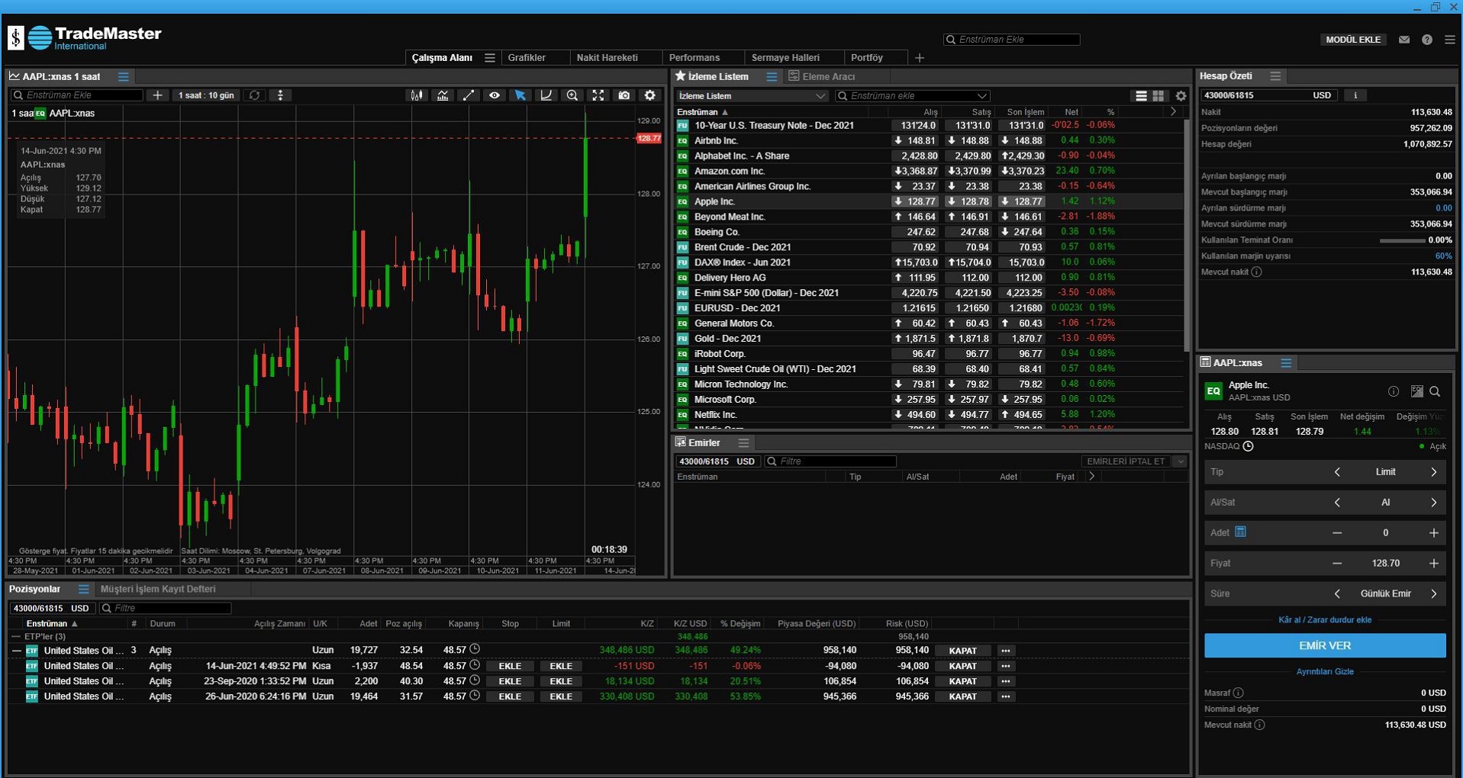Toggle the cursor pointer mode in chart
This screenshot has height=778, width=1463.
[520, 95]
